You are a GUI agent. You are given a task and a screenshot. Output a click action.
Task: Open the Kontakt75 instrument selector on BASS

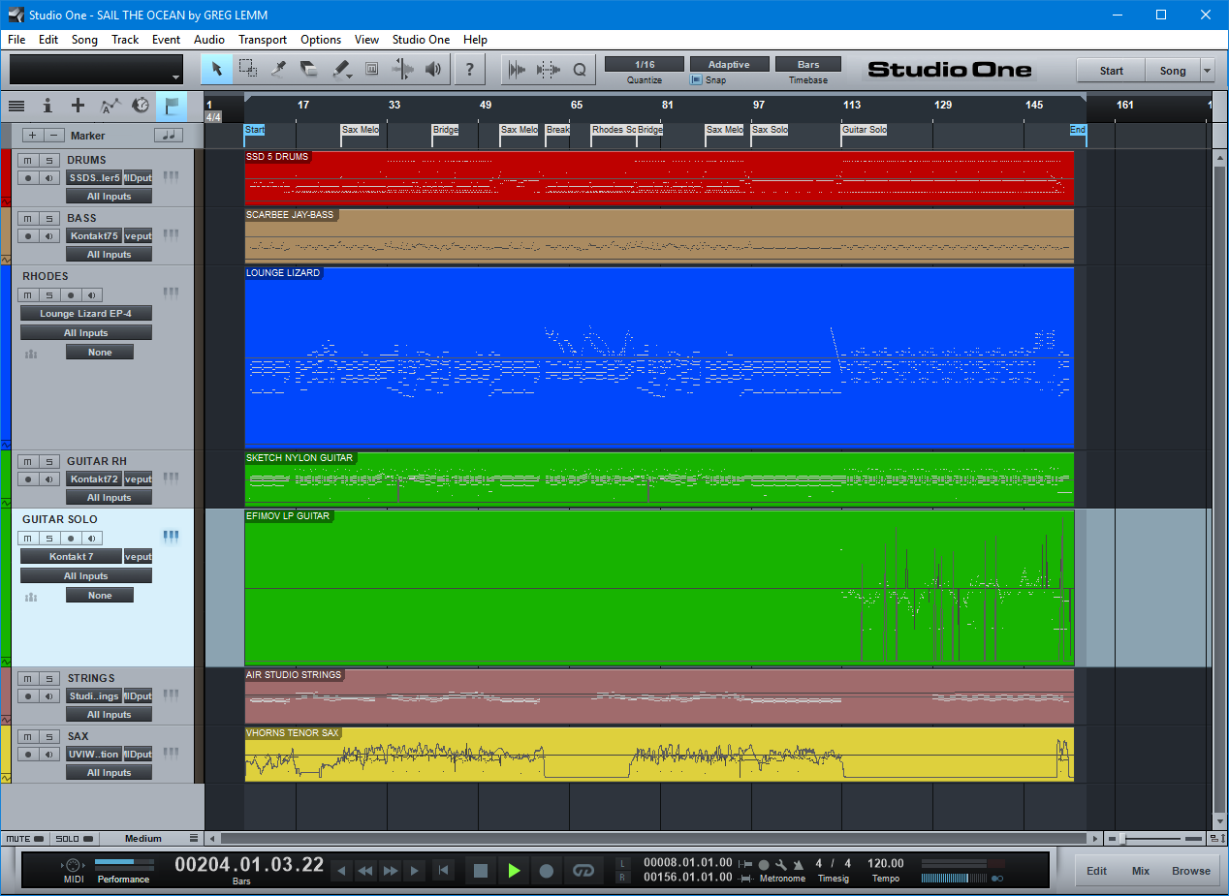coord(94,236)
